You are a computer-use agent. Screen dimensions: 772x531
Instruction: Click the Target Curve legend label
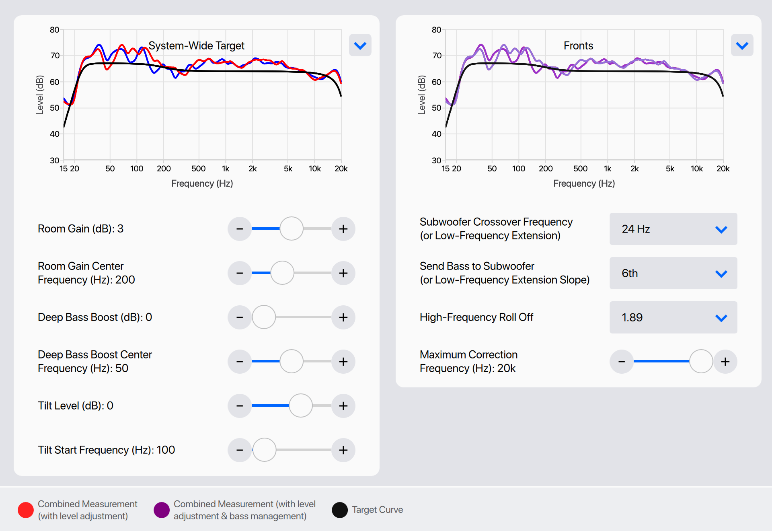(x=378, y=510)
